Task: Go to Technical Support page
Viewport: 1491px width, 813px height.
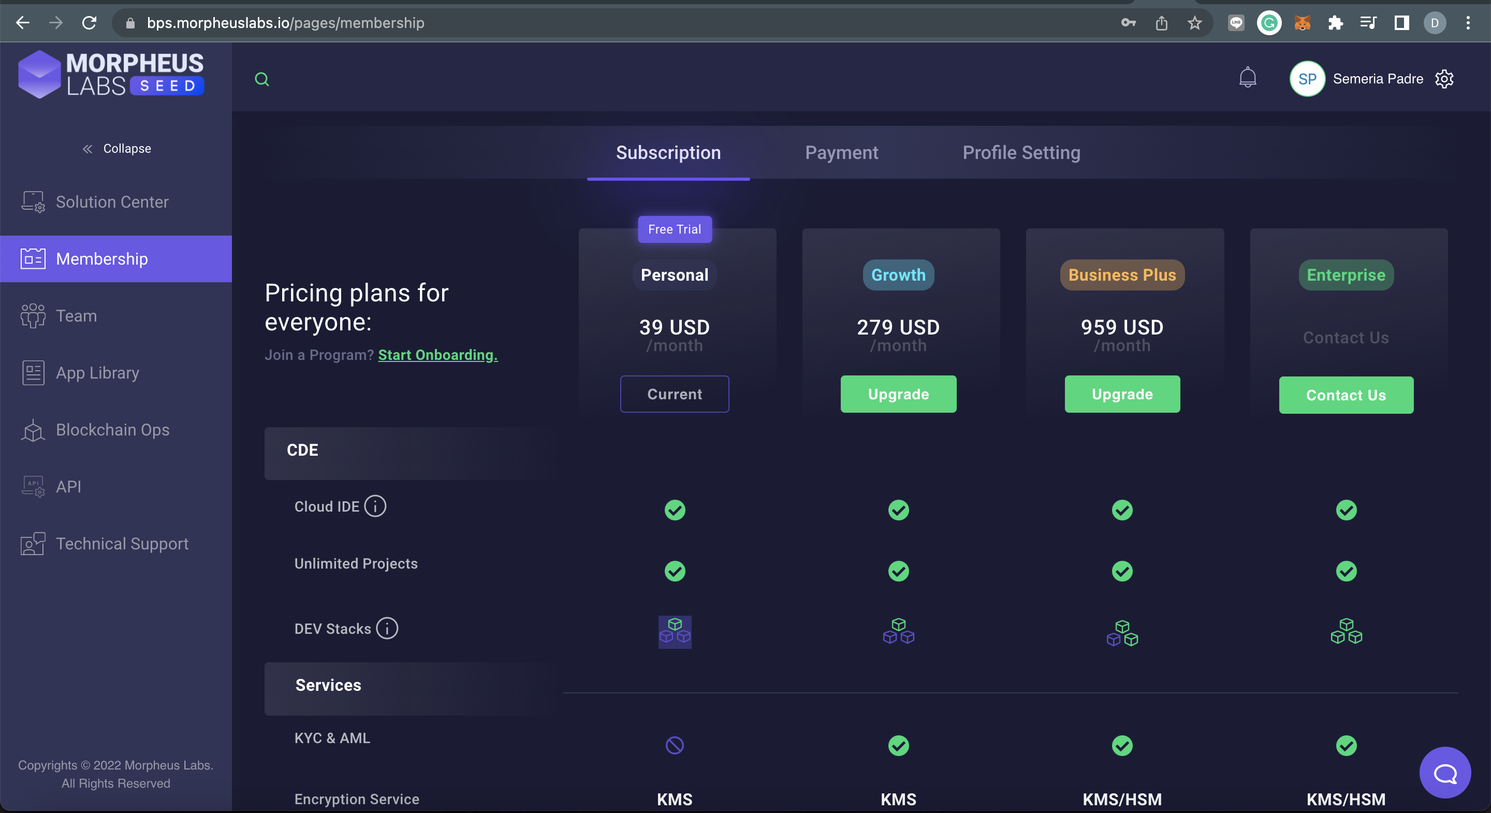Action: click(122, 544)
